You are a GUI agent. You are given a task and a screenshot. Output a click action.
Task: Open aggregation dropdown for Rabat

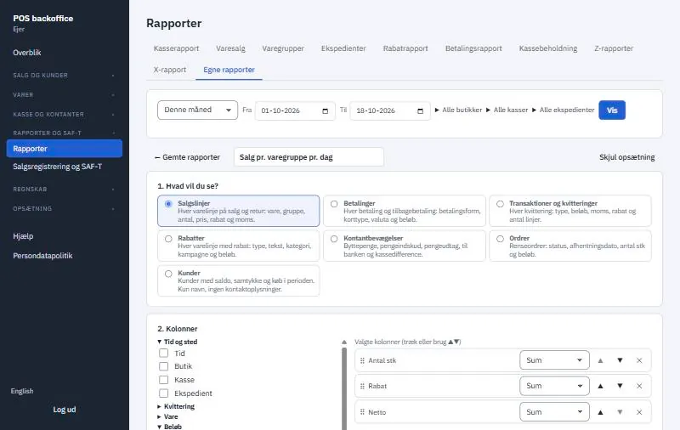coord(554,386)
